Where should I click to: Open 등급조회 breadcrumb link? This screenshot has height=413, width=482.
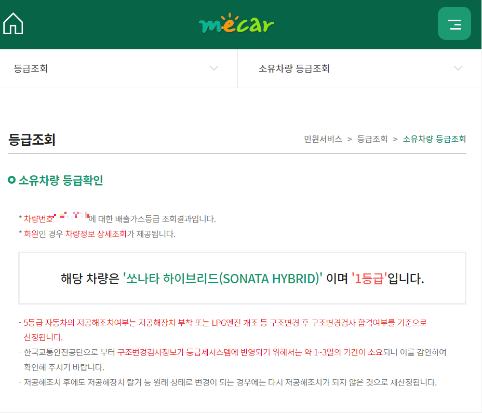[x=372, y=139]
